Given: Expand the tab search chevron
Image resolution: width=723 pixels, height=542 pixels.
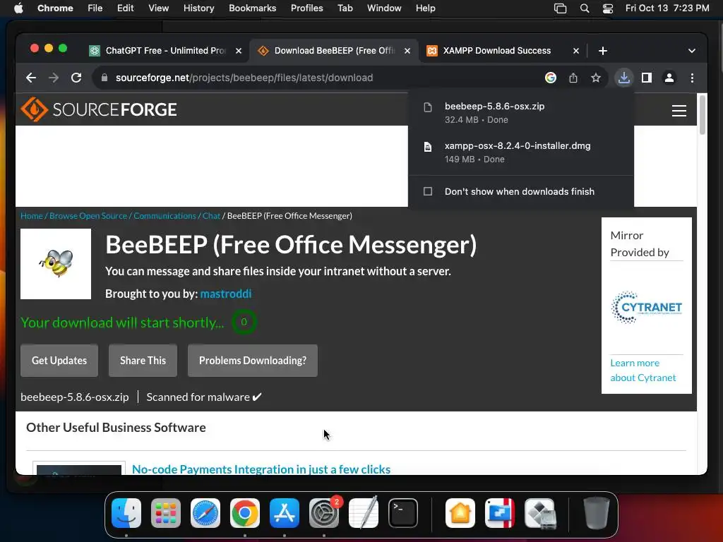Looking at the screenshot, I should point(692,51).
